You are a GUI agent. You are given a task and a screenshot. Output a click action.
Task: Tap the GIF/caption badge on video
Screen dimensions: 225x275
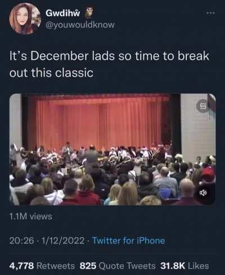(202, 107)
